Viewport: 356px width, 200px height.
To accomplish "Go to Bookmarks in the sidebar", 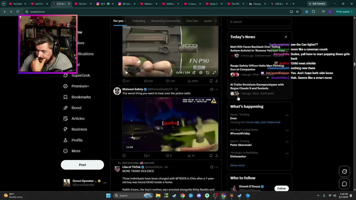I will [x=77, y=97].
